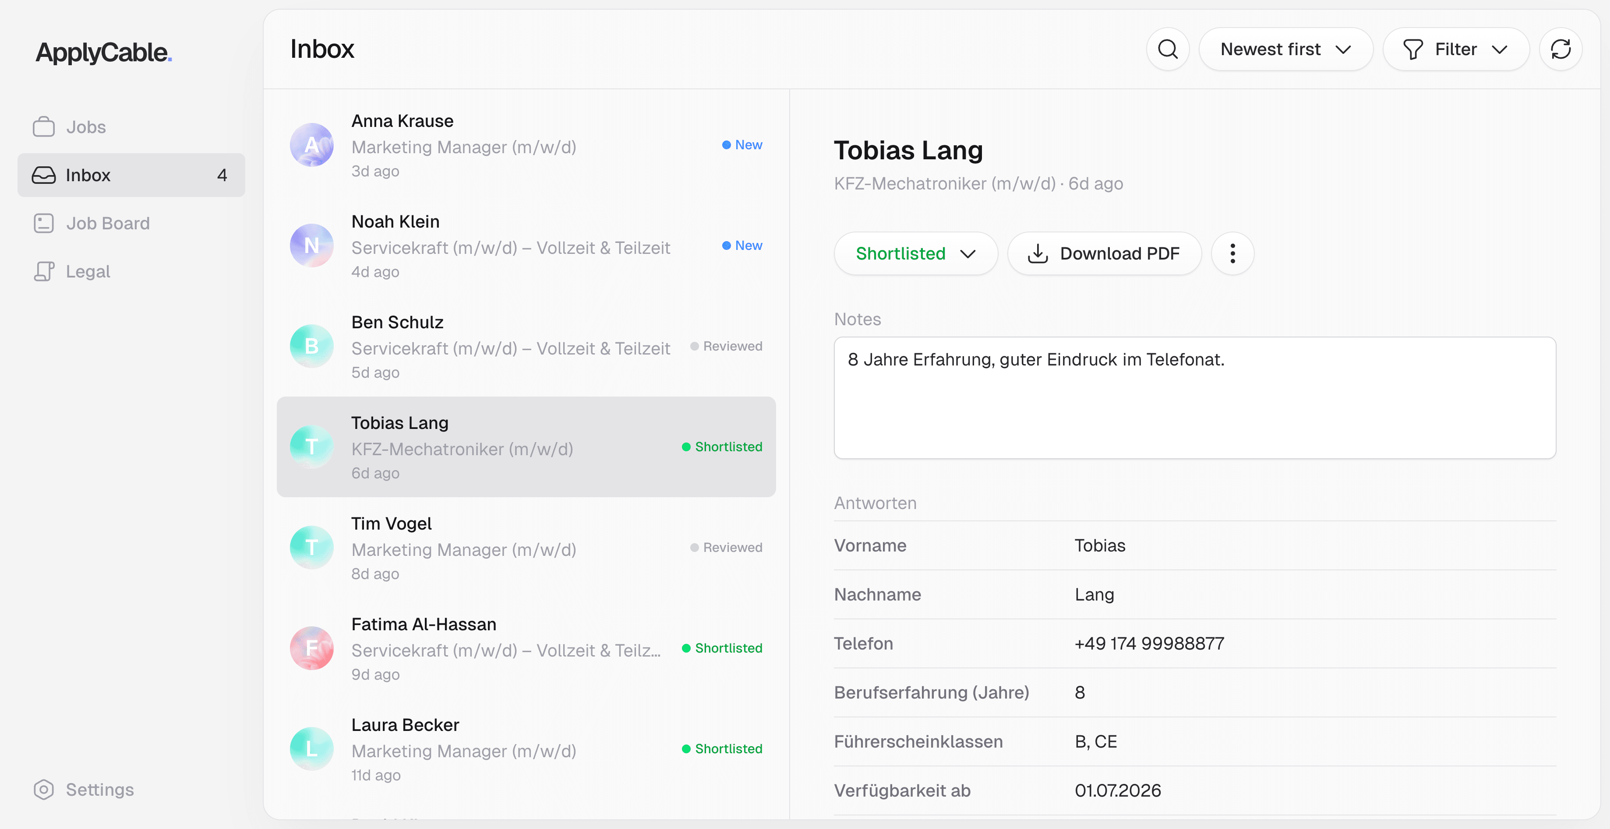
Task: Open the Job Board menu entry
Action: click(x=131, y=223)
